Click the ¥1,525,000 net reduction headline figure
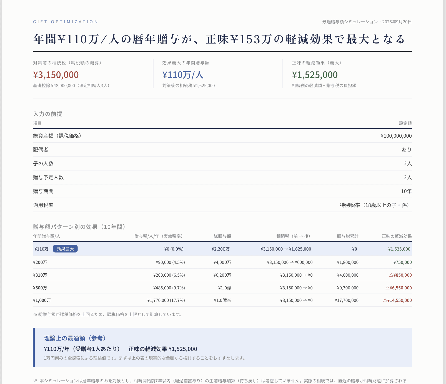The width and height of the screenshot is (446, 384). (315, 75)
